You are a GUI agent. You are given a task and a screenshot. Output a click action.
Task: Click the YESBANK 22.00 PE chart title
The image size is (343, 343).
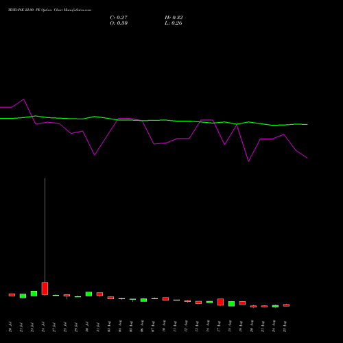[x=49, y=10]
